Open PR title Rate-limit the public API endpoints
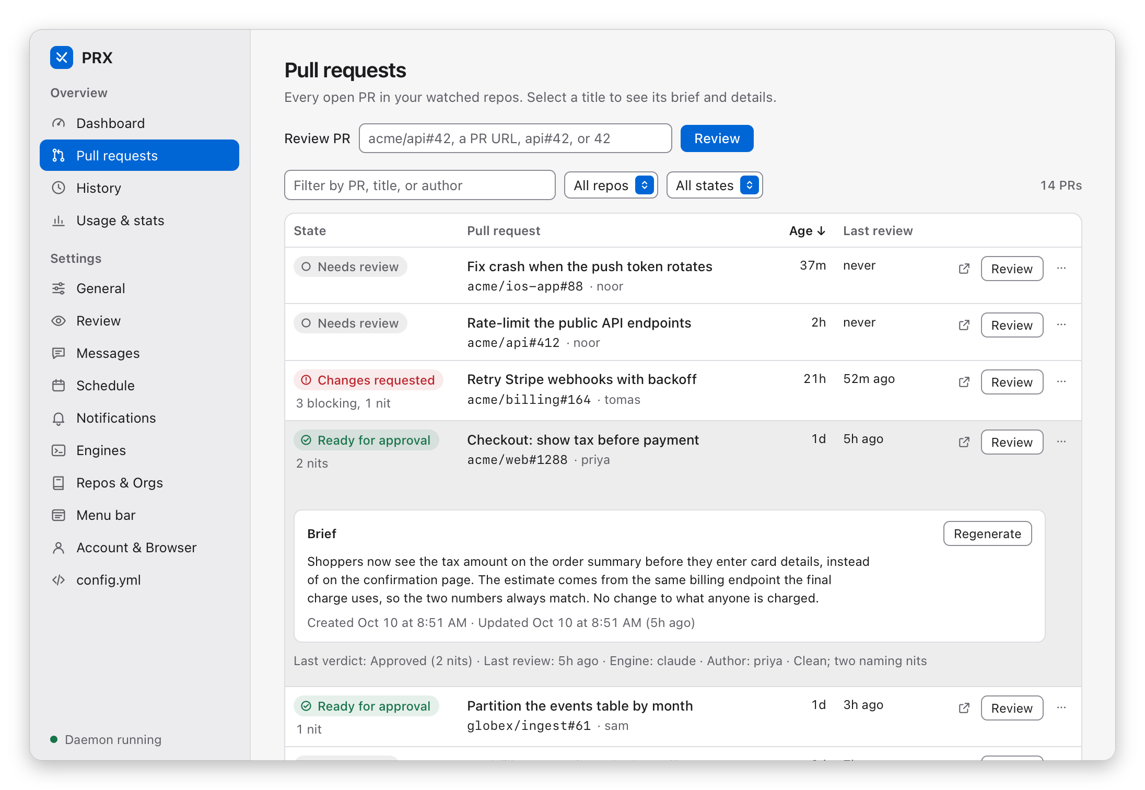 [579, 323]
